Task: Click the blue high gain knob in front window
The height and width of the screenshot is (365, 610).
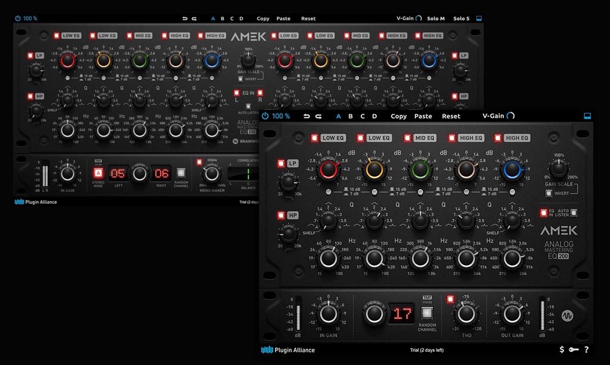Action: tap(512, 169)
